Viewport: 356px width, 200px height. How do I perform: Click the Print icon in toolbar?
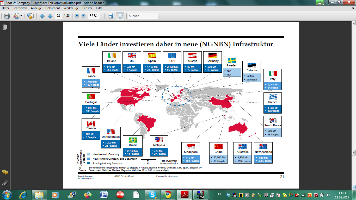pyautogui.click(x=7, y=16)
